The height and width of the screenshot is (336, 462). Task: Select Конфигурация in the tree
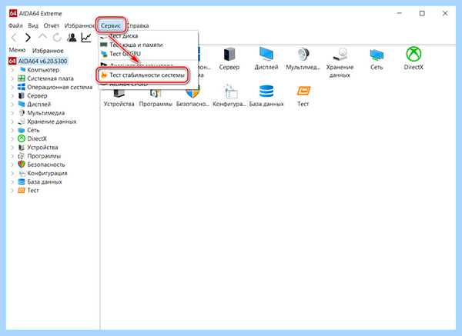[x=47, y=173]
